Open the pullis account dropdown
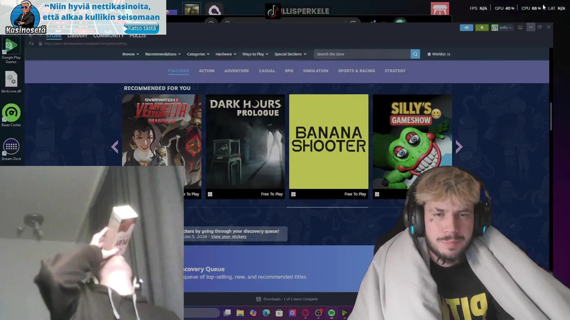Screen dimensions: 570x320 (503, 28)
